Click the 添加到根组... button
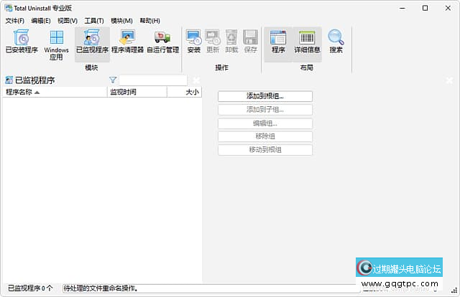 click(x=264, y=96)
